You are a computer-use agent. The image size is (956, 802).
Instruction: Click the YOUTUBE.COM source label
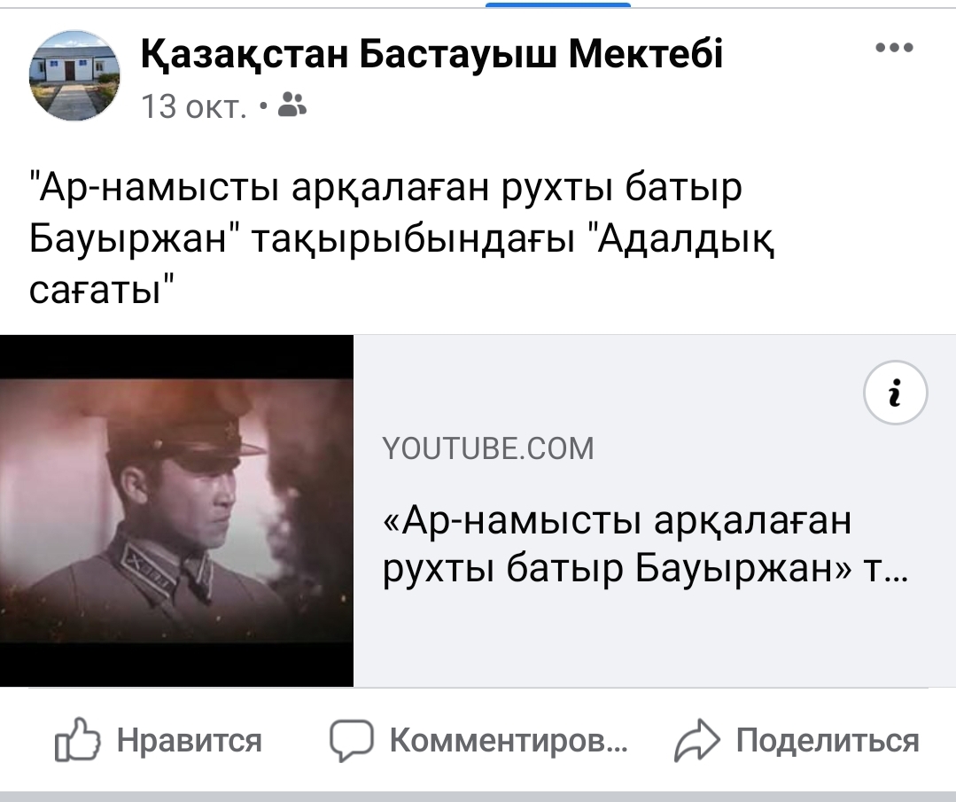488,449
